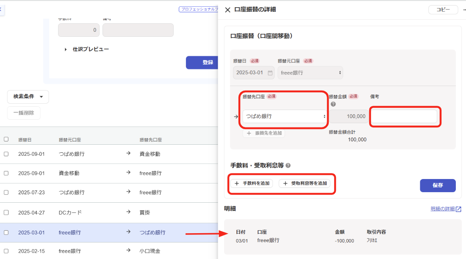Open the 明細の詳細 link
This screenshot has width=466, height=259.
pos(442,209)
